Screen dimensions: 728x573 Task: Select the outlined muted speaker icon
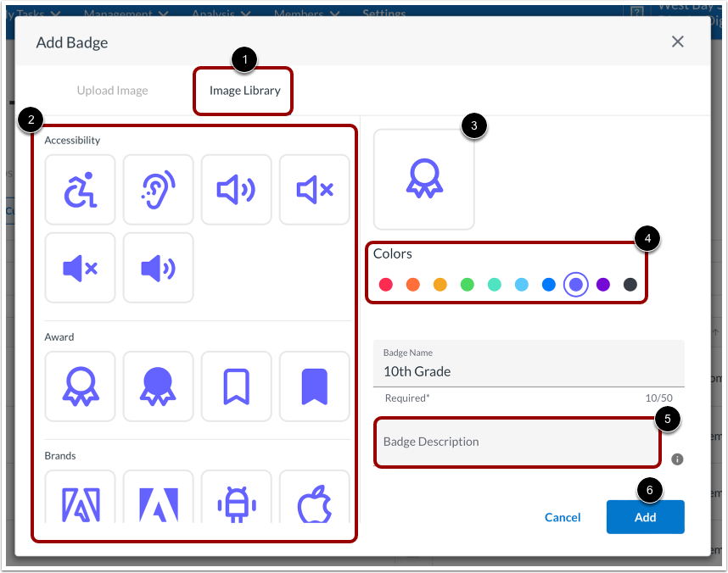point(314,190)
